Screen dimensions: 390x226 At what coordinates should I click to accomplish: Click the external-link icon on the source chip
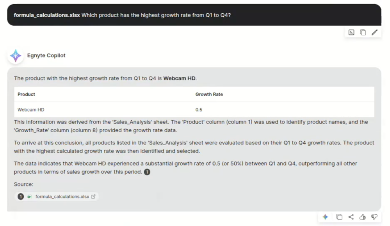pyautogui.click(x=93, y=197)
